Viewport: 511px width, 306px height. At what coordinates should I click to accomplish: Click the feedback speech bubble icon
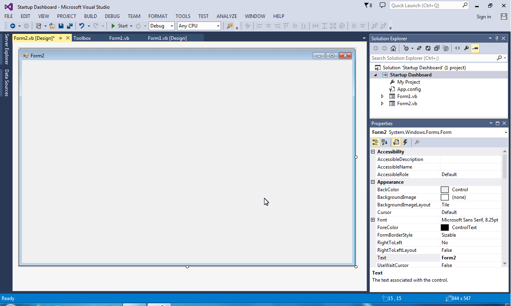pos(383,6)
